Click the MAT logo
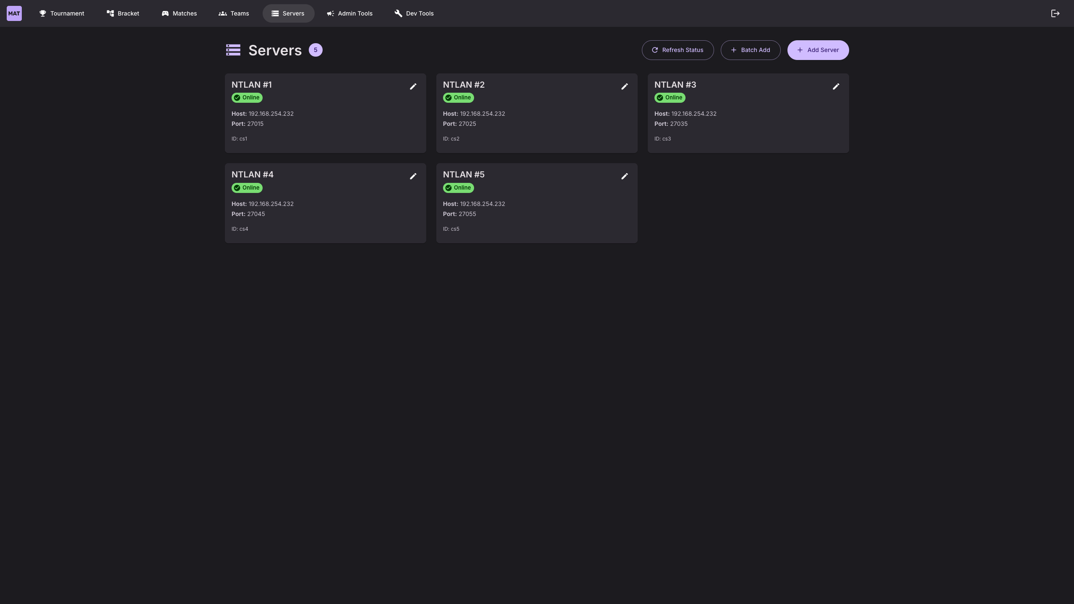The width and height of the screenshot is (1074, 604). click(14, 13)
